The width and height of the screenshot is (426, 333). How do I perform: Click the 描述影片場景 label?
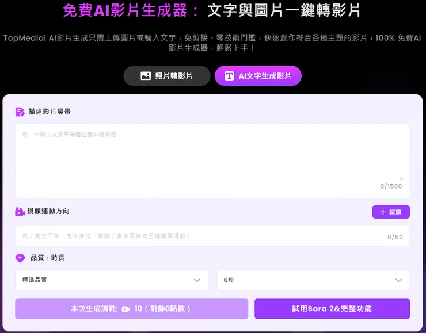point(50,112)
